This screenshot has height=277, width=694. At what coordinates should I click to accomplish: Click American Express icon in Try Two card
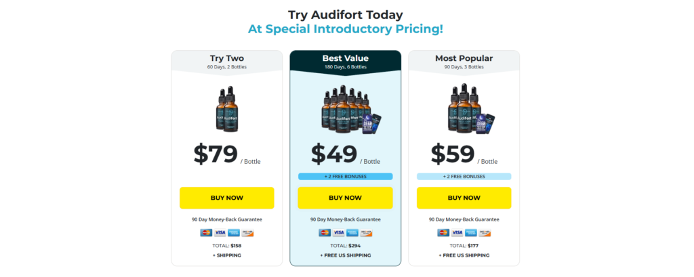point(232,233)
